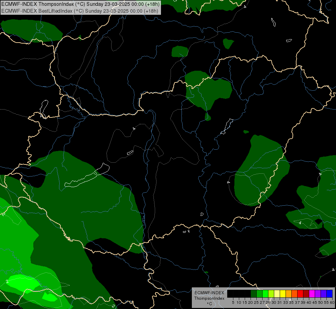Select amber 33–35 legend swatch
This screenshot has height=309, width=336.
tap(289, 294)
